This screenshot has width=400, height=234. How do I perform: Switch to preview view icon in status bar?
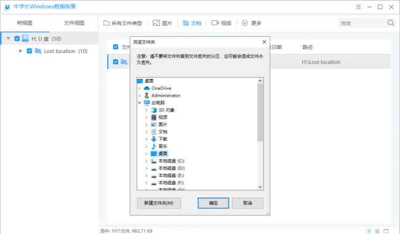tap(386, 231)
